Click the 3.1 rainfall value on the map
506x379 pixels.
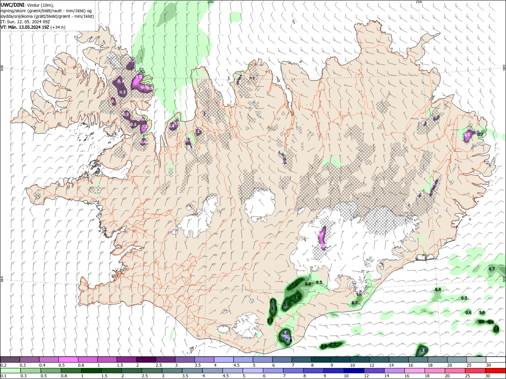click(x=273, y=301)
